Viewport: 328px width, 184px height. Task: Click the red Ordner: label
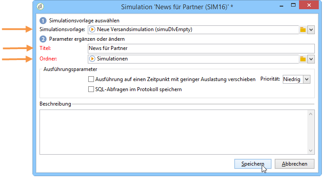[48, 59]
